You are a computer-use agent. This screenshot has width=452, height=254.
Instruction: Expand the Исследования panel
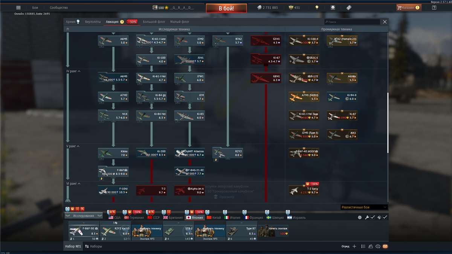point(84,216)
